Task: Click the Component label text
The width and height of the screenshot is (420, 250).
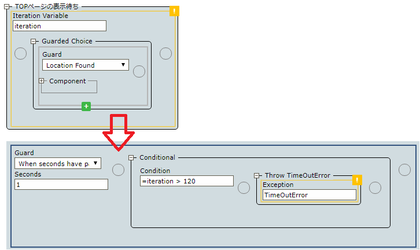Action: coord(68,81)
